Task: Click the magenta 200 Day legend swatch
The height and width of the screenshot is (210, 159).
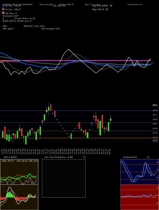Action: pos(3,13)
